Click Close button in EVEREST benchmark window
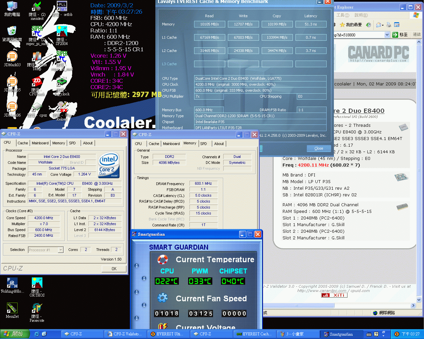 pos(319,148)
